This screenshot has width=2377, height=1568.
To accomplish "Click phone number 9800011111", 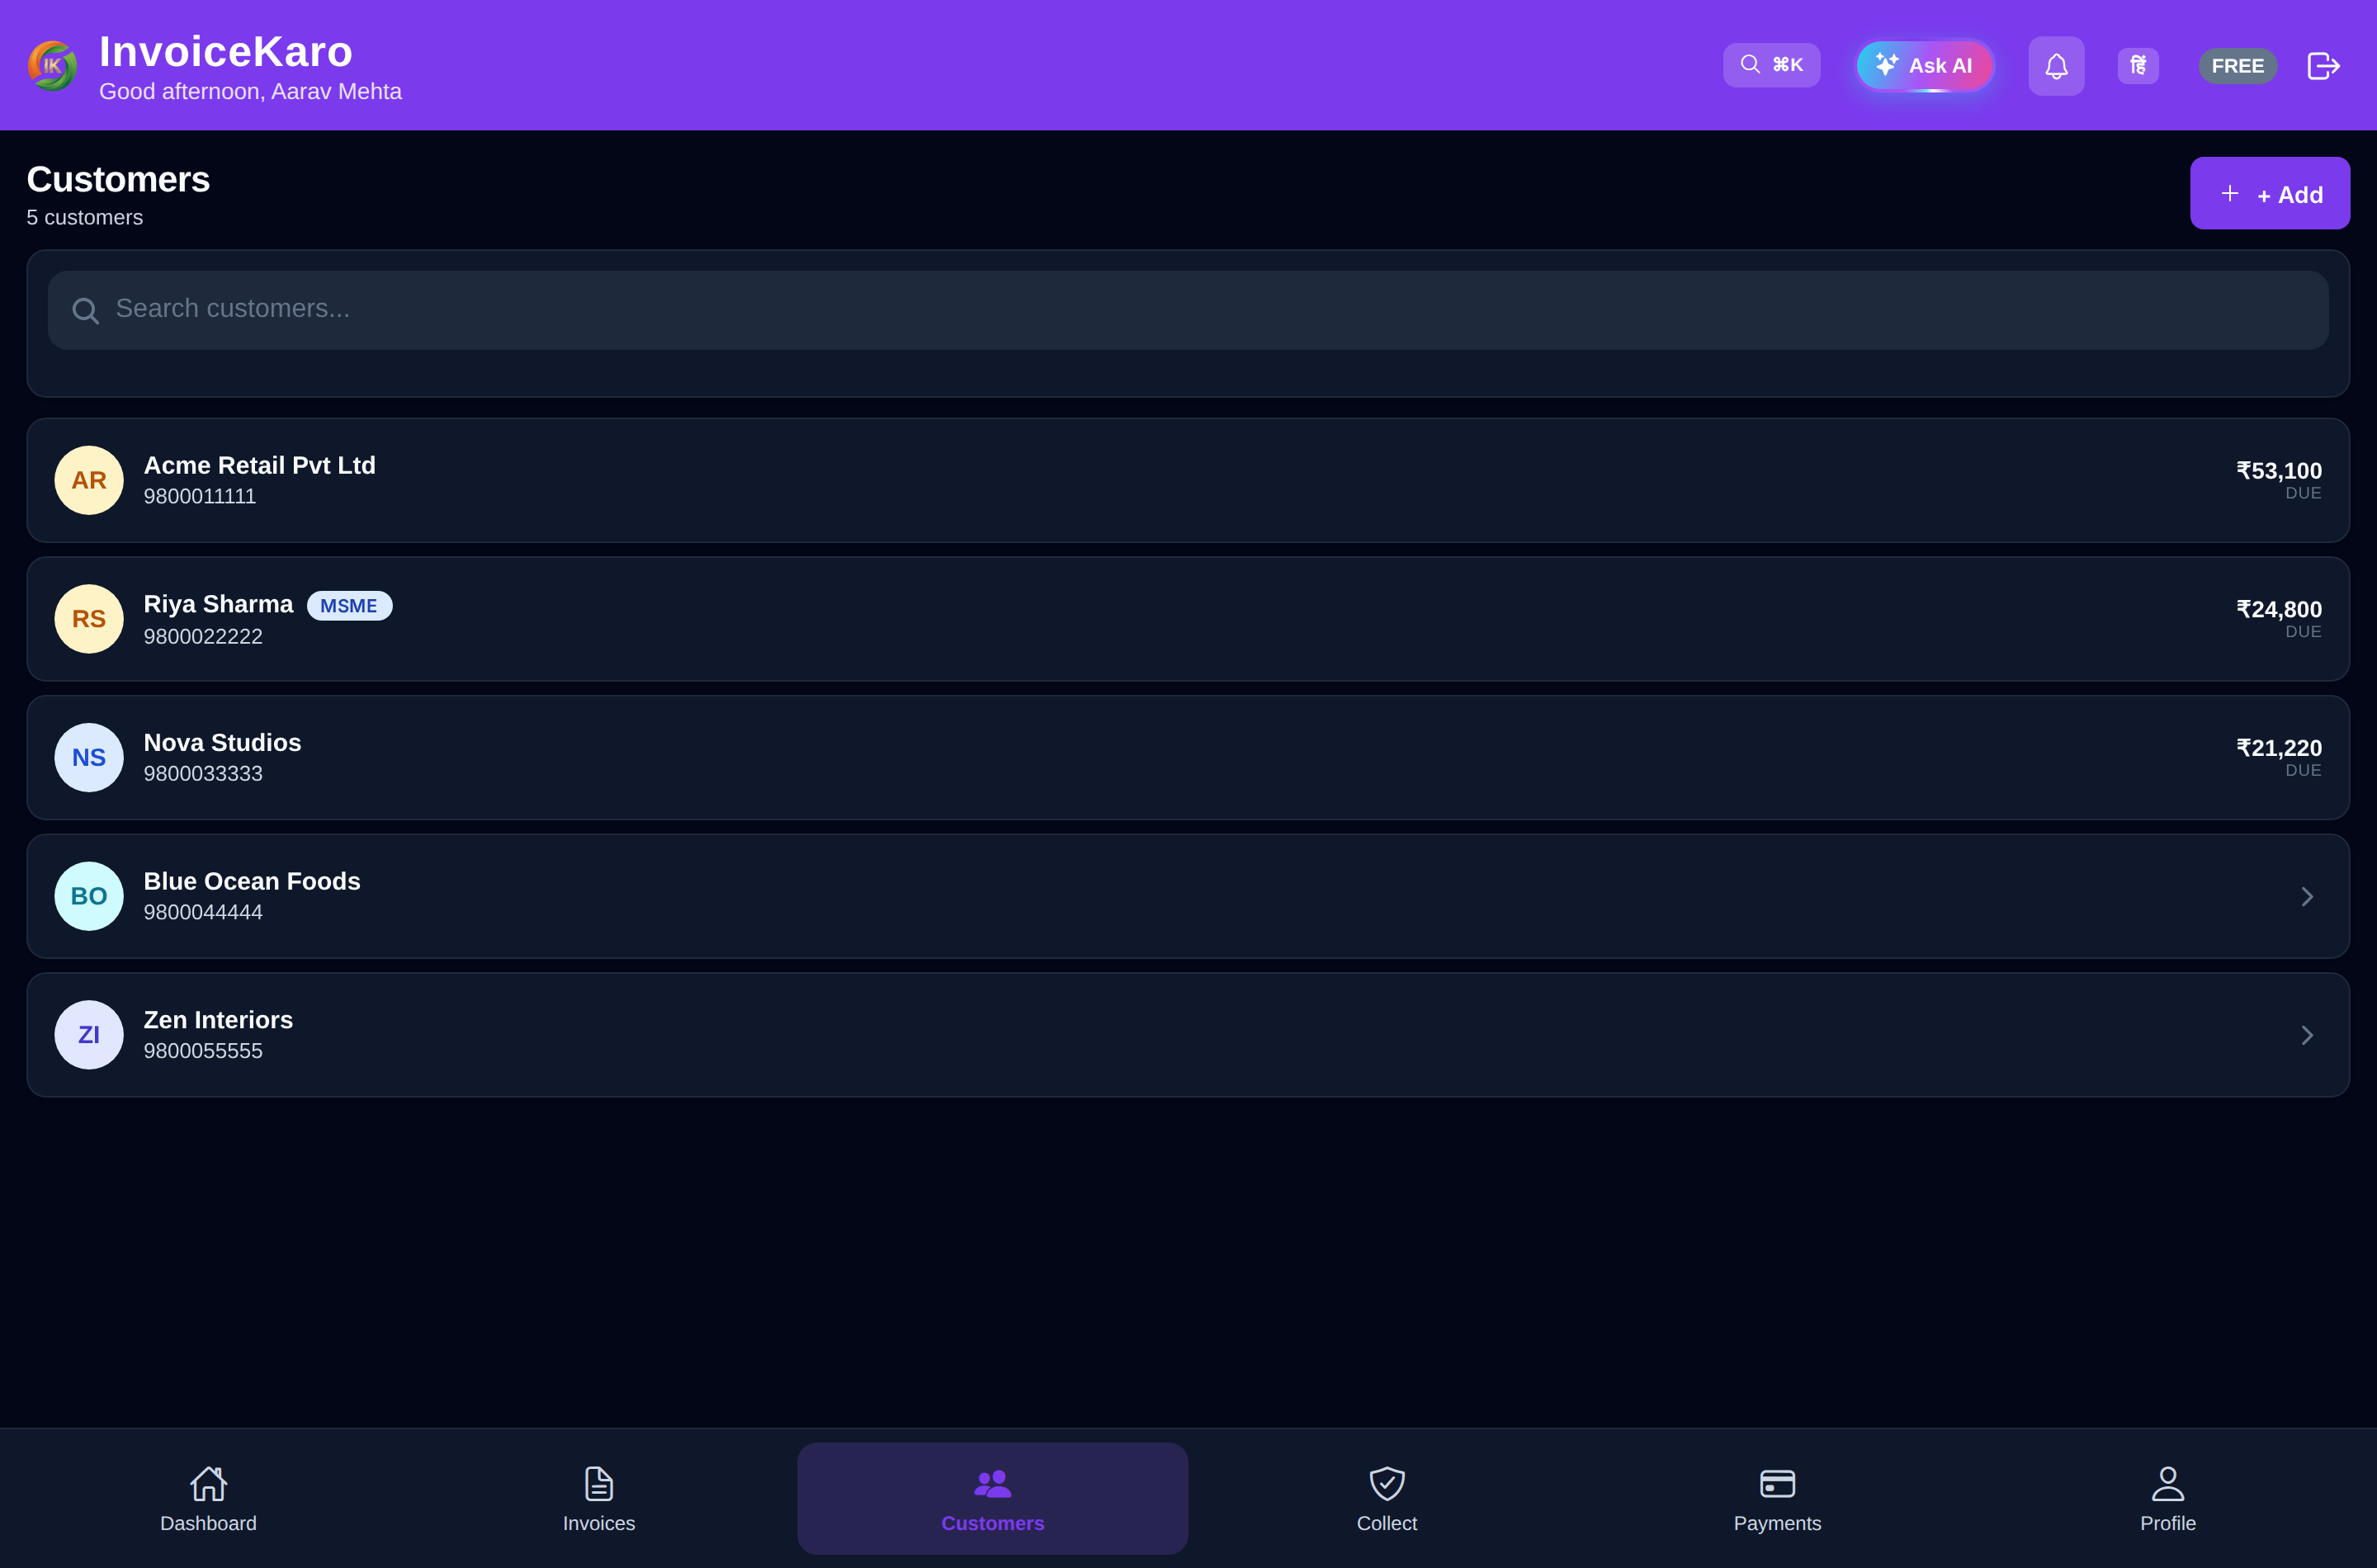I will (x=200, y=496).
